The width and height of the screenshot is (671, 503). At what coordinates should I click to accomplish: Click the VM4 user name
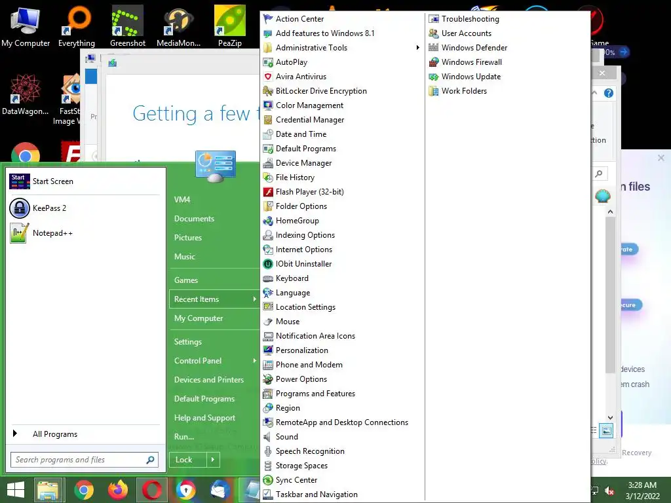click(182, 200)
